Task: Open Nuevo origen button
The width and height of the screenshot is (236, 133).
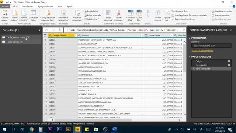Action: pos(15,16)
